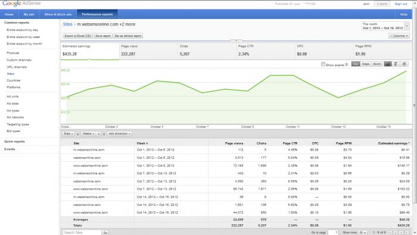The image size is (417, 235).
Task: Expand Quick reports section
Action: (x=14, y=142)
